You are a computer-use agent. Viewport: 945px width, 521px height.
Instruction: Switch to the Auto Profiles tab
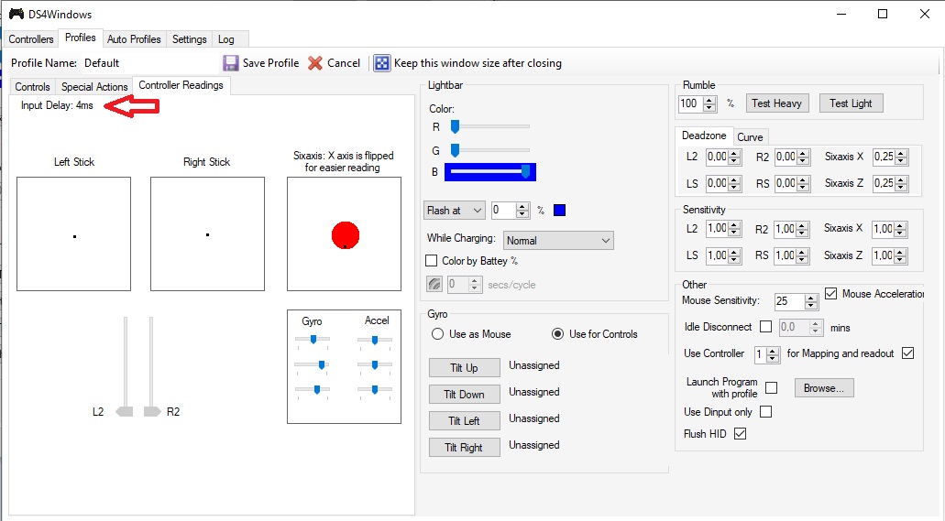tap(134, 39)
